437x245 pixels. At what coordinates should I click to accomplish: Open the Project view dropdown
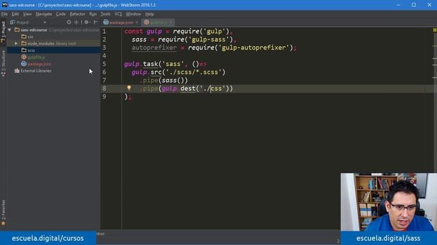click(x=44, y=22)
